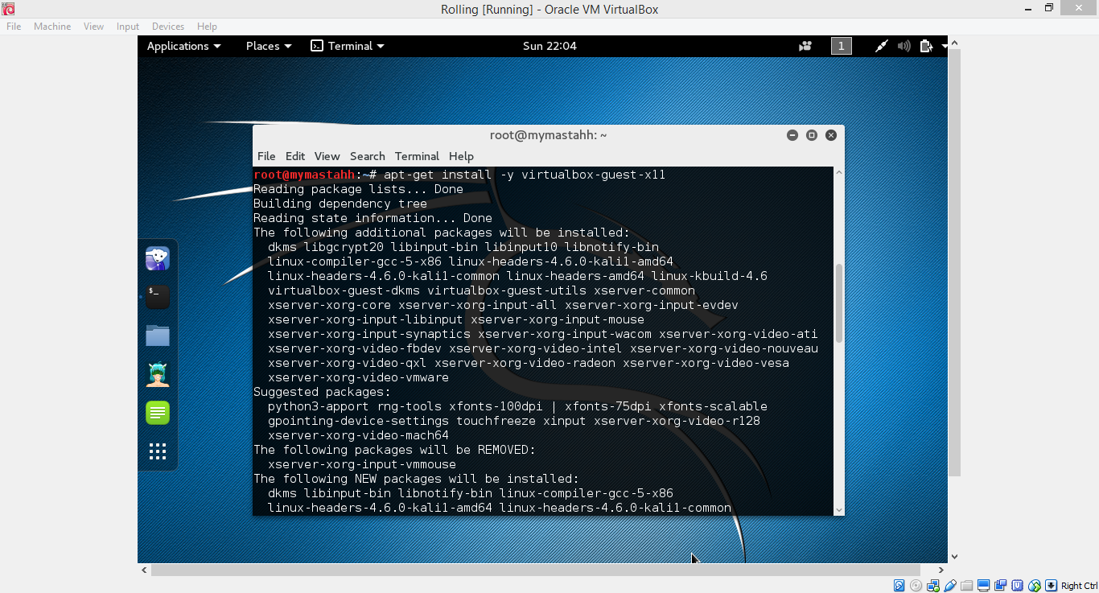Open the wired network connection icon in top bar
This screenshot has height=593, width=1099.
pos(882,46)
